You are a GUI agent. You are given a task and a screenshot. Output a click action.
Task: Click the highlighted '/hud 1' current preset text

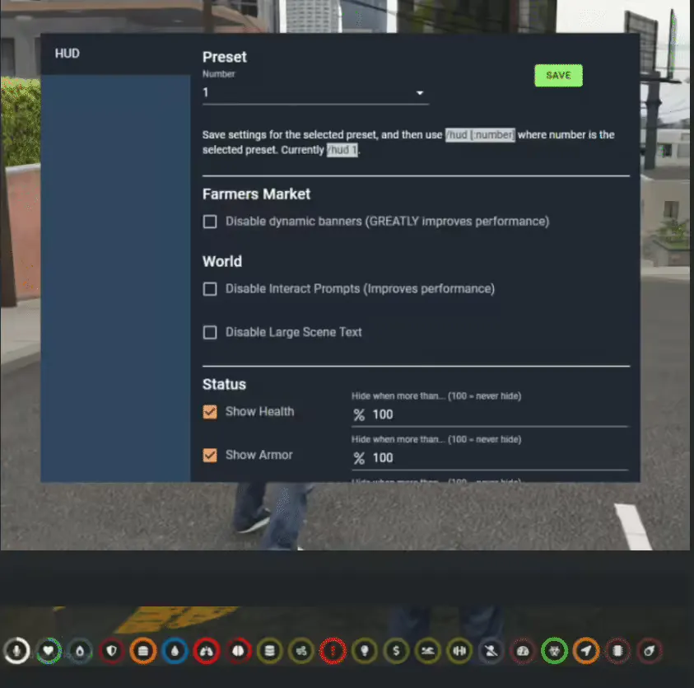[x=342, y=150]
